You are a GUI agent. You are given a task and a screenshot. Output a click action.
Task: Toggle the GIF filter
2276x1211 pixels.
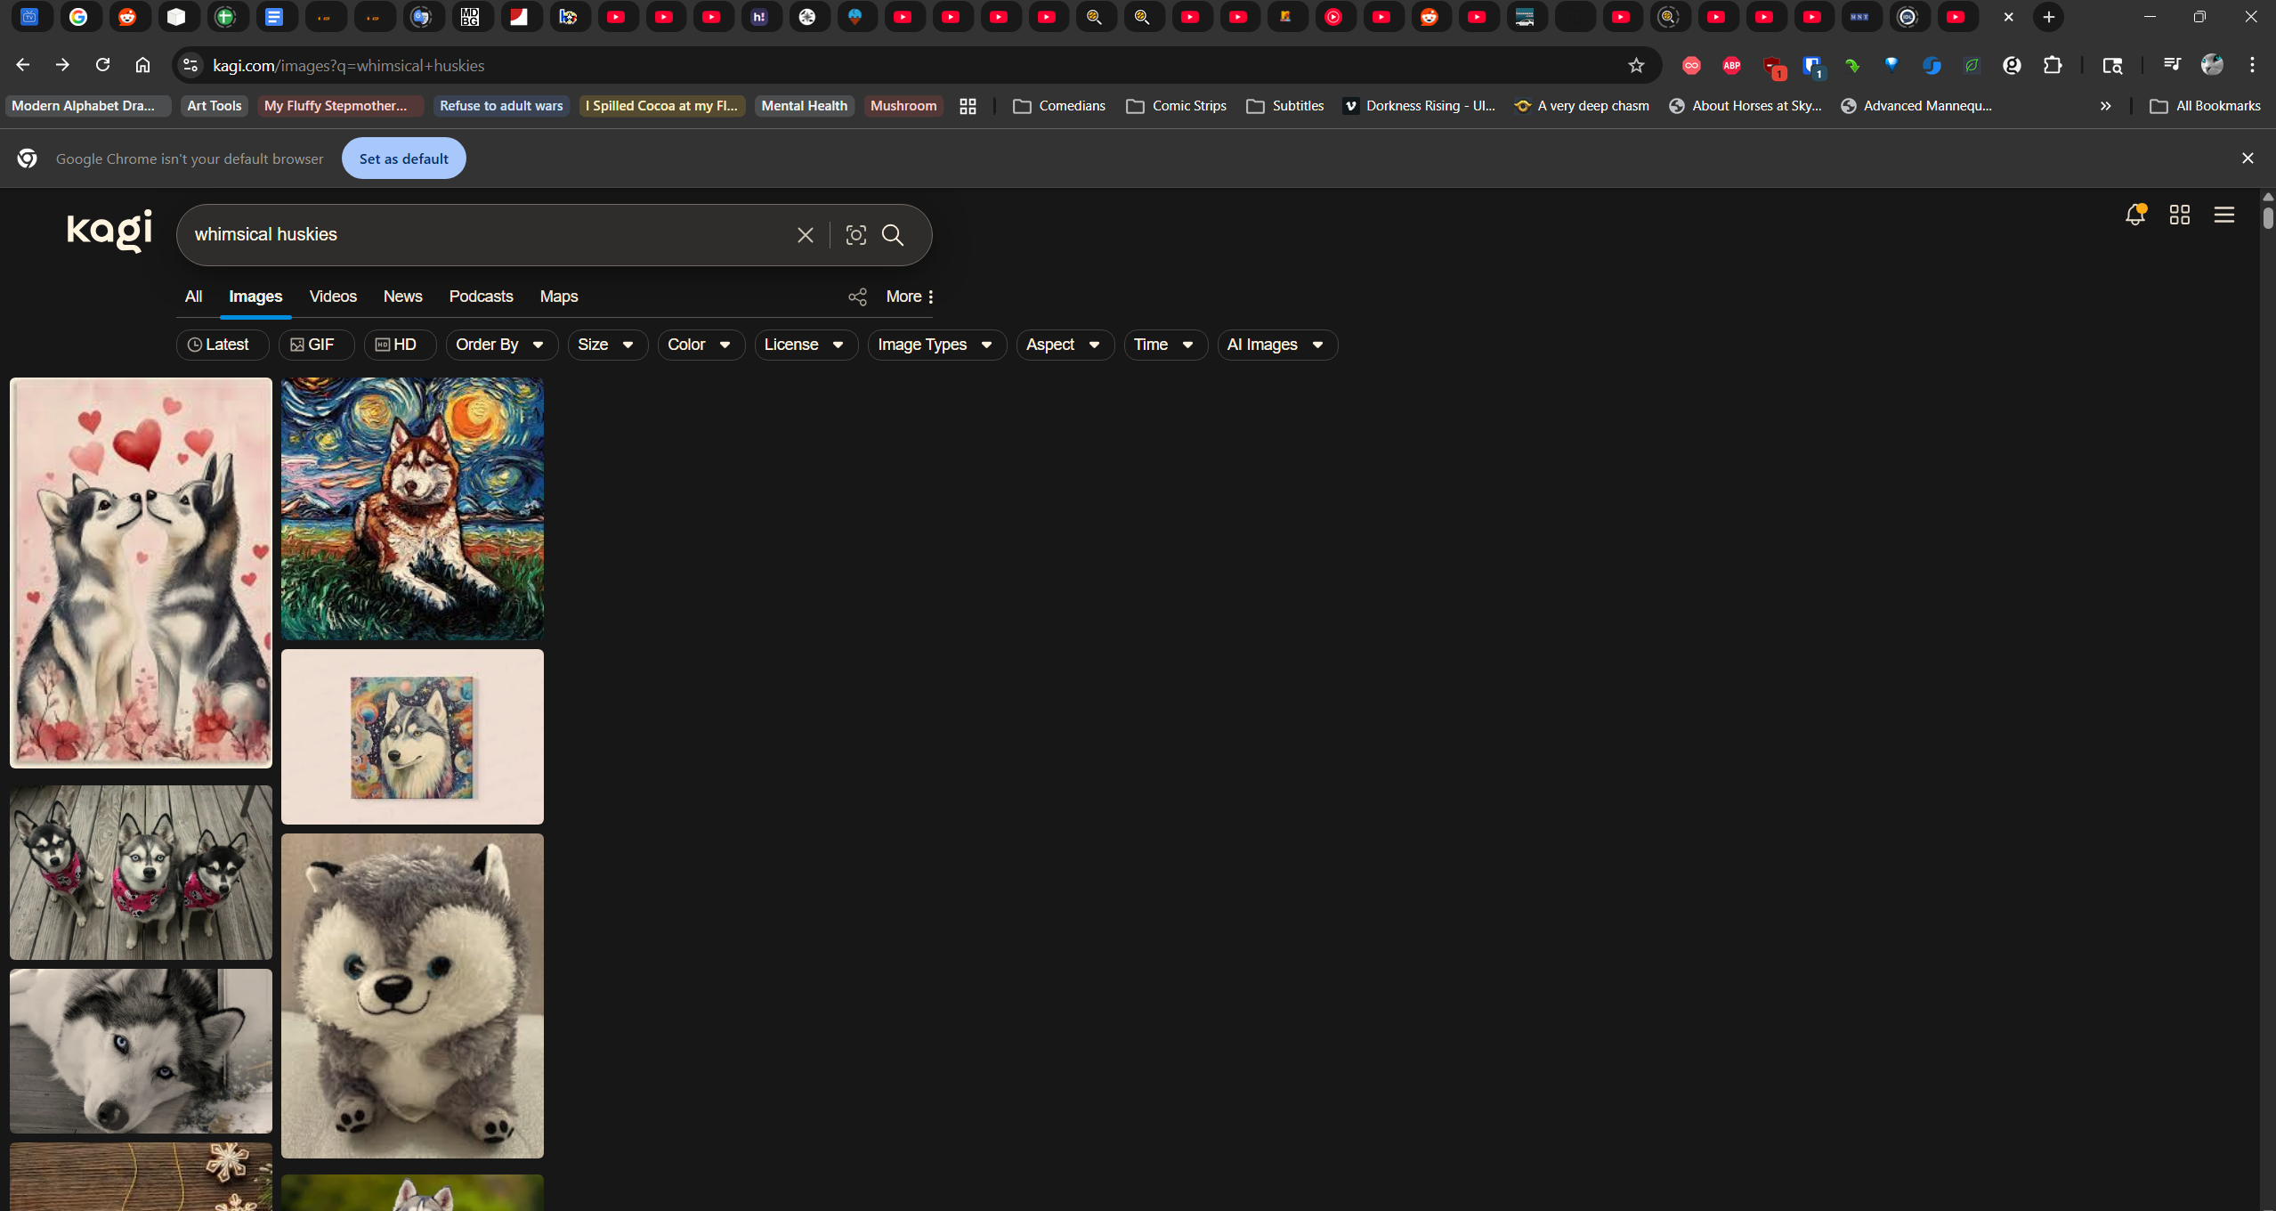click(x=313, y=345)
